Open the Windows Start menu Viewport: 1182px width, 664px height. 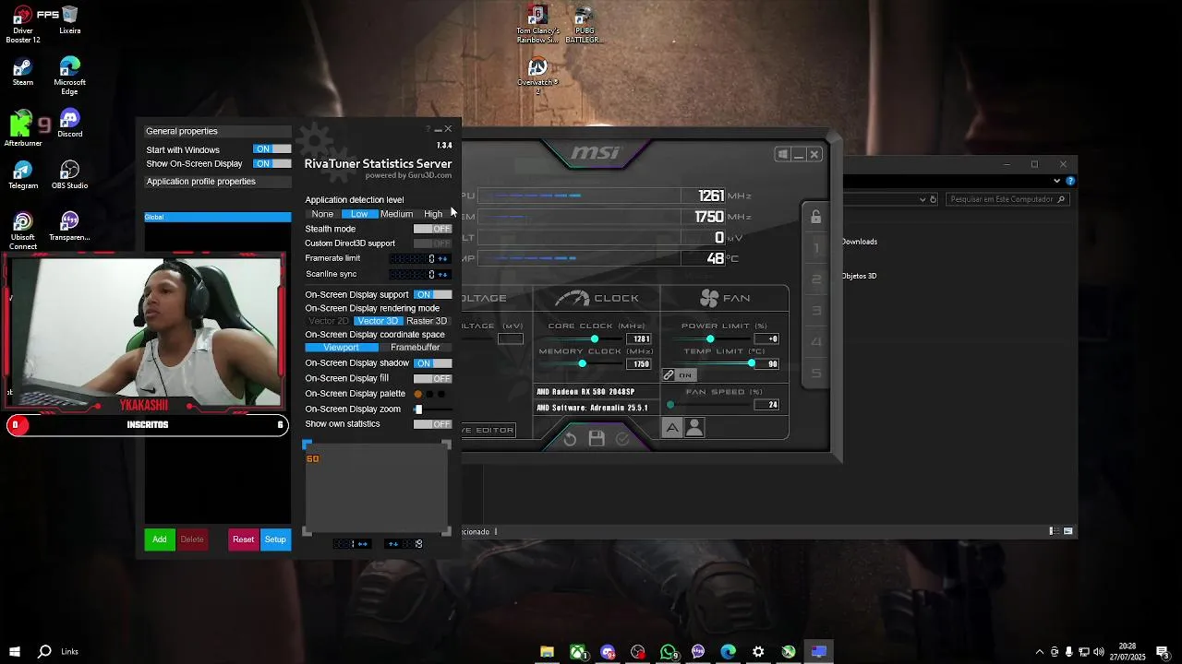click(15, 652)
